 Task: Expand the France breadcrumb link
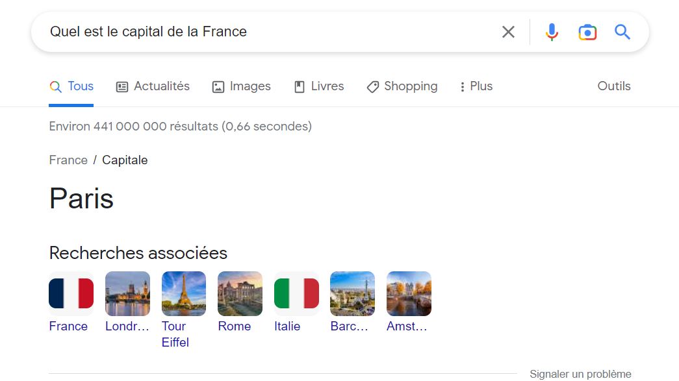pyautogui.click(x=68, y=160)
